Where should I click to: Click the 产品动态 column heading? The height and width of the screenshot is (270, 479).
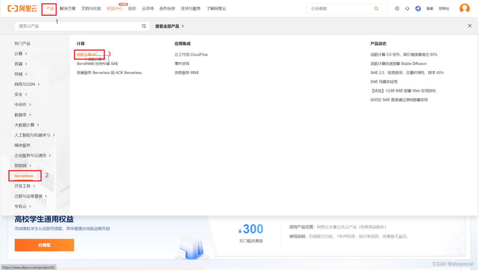pyautogui.click(x=378, y=44)
